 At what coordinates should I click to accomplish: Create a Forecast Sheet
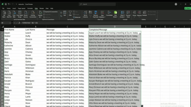(x=128, y=14)
